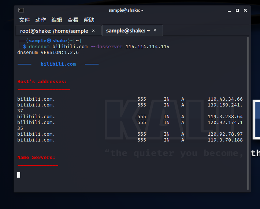Open the 文件 menu
Viewport: 260px width, 209px height.
25,20
